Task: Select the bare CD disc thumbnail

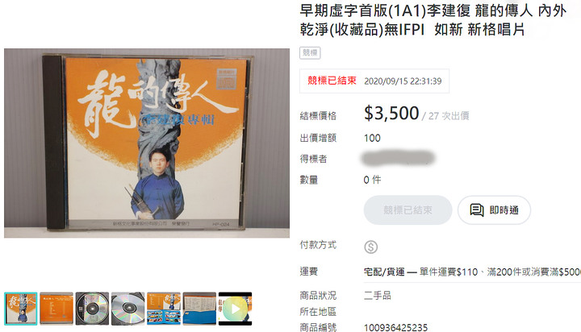Action: tap(127, 309)
